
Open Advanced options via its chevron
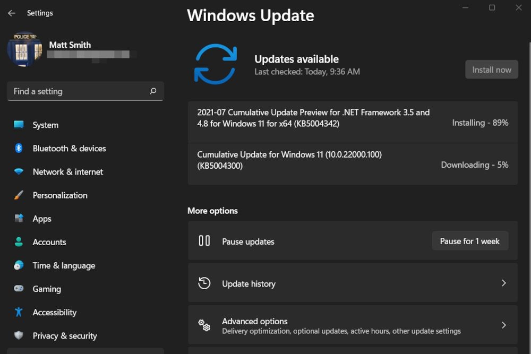503,325
